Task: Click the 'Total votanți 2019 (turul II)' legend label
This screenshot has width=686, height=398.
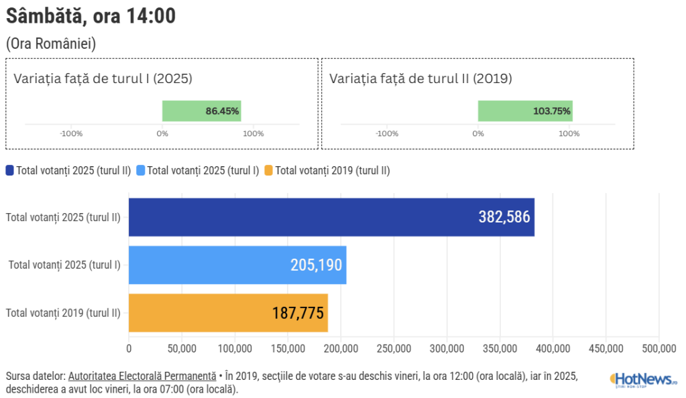Action: coord(333,170)
